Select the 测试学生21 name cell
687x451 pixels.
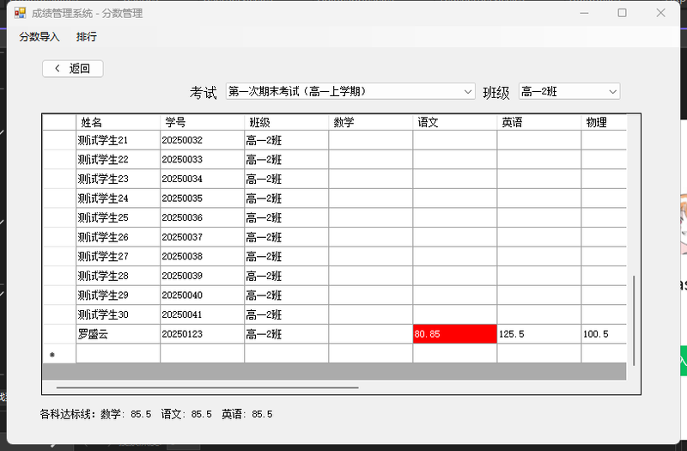click(x=119, y=140)
